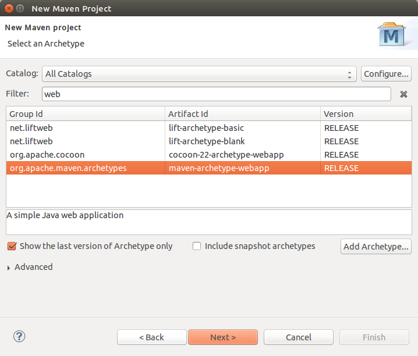418x356 pixels.
Task: Open the Add Archetype... dialog
Action: click(x=376, y=247)
